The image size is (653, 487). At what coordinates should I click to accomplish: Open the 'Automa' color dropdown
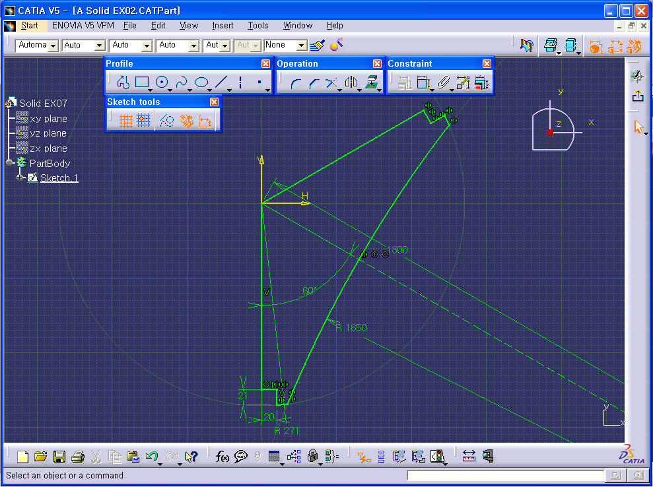(x=53, y=46)
